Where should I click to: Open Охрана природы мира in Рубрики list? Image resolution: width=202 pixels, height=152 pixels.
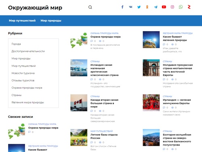27,88
